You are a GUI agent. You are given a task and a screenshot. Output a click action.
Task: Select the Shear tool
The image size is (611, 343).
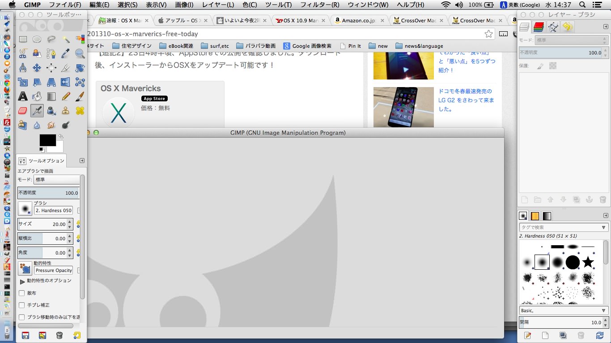(x=37, y=82)
